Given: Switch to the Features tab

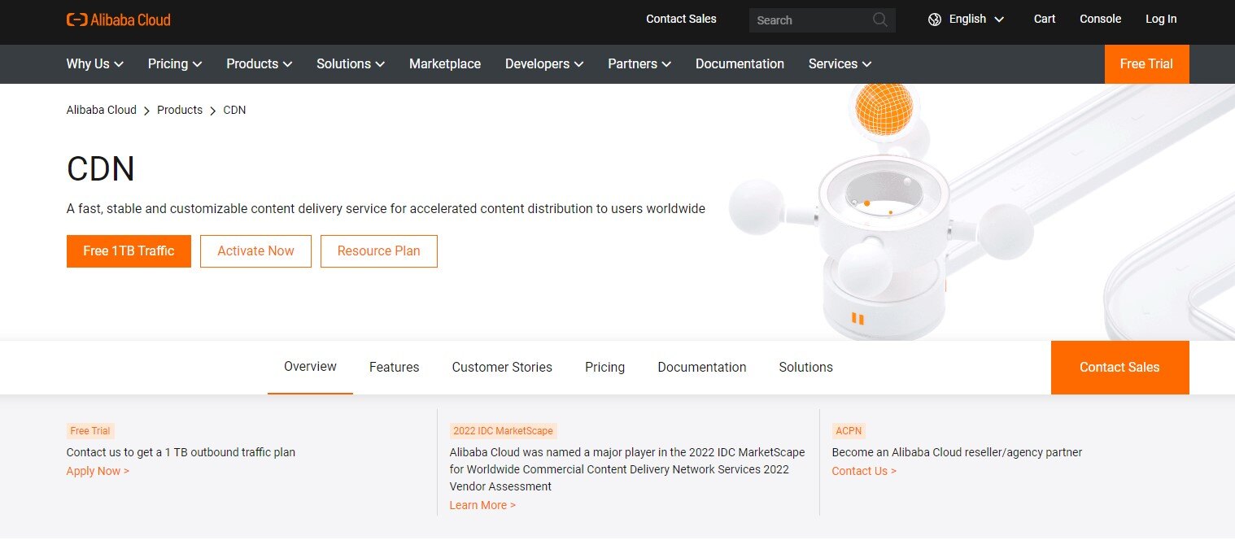Looking at the screenshot, I should [394, 367].
